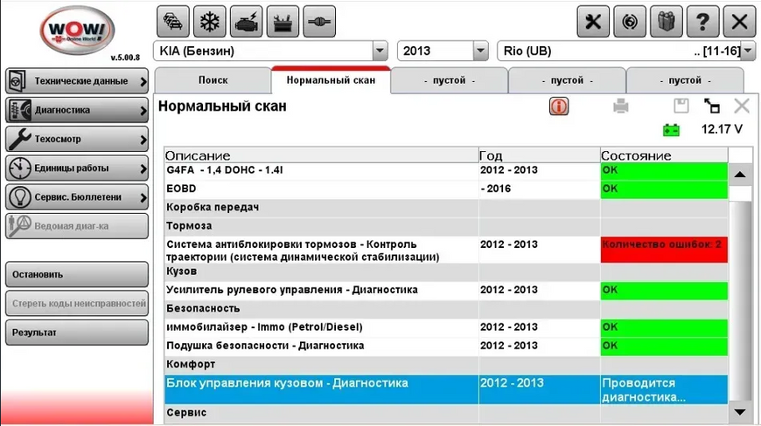The image size is (761, 426).
Task: Select Подушка безопасности - Диагностика row
Action: pos(446,346)
